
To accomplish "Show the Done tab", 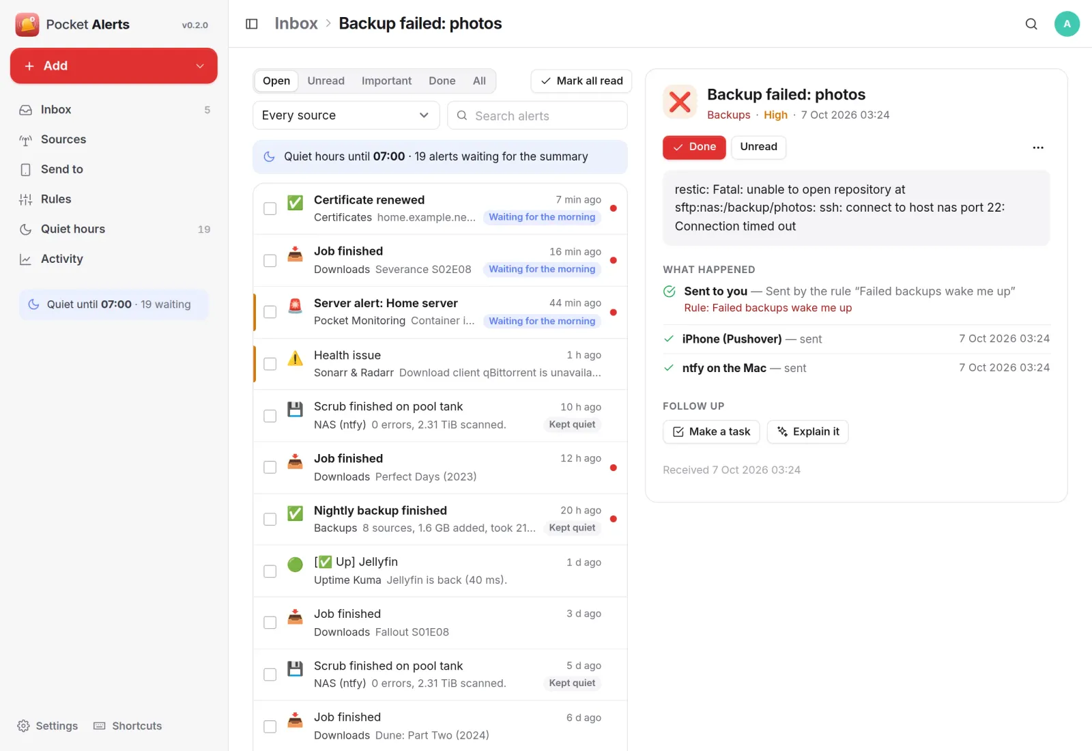I will [x=442, y=81].
